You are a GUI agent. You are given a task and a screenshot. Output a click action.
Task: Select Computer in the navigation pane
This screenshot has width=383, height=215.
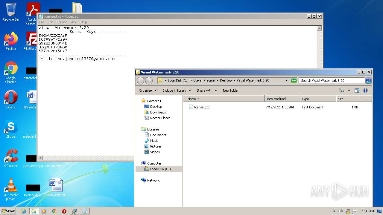coord(154,163)
